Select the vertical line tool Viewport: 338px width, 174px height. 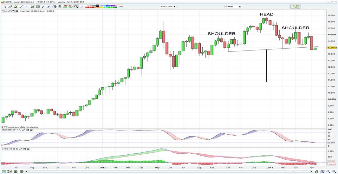coord(27,7)
